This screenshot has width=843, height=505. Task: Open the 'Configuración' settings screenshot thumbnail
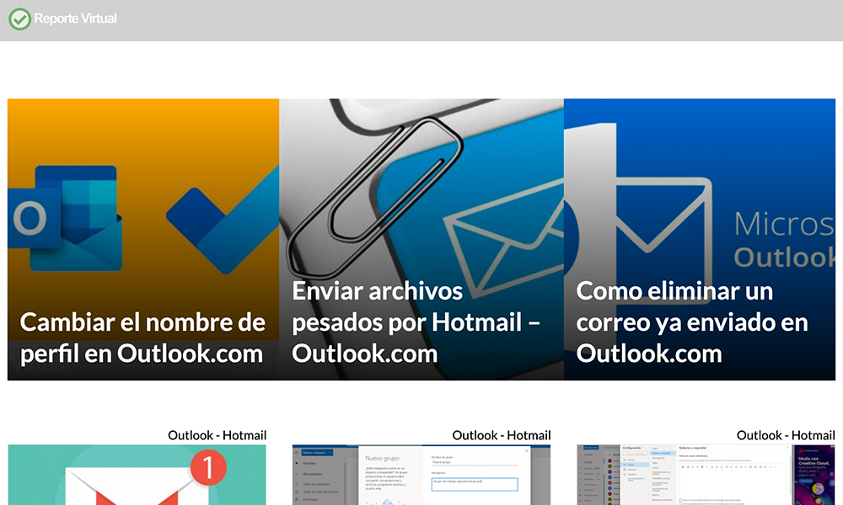(x=705, y=476)
